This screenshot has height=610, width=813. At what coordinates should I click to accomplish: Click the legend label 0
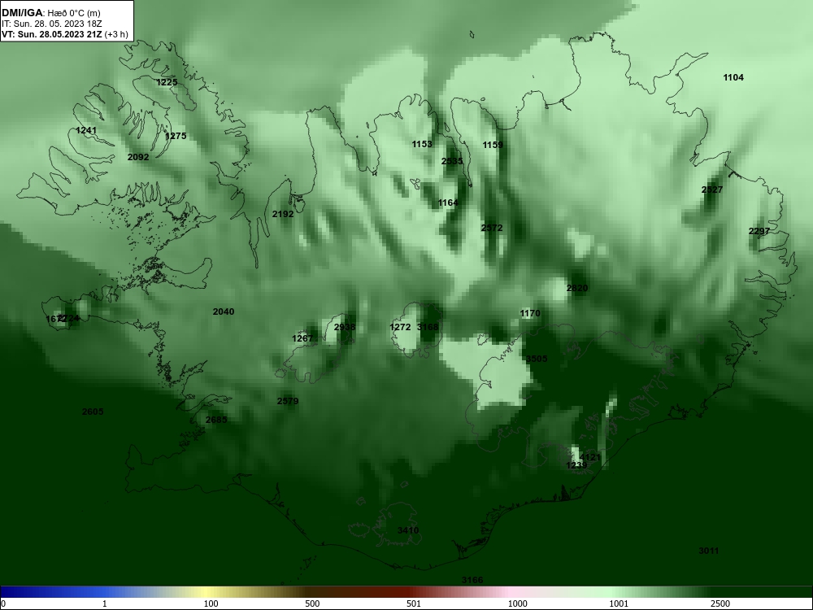click(x=3, y=603)
